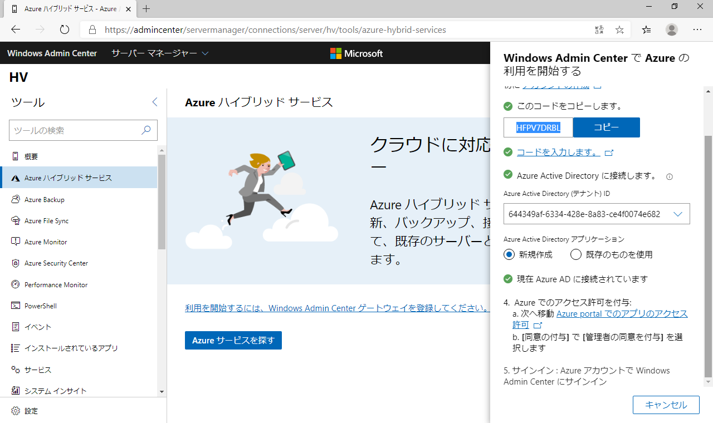Click the side panel scroll up arrow
Screen dimensions: 713x423
click(x=708, y=91)
